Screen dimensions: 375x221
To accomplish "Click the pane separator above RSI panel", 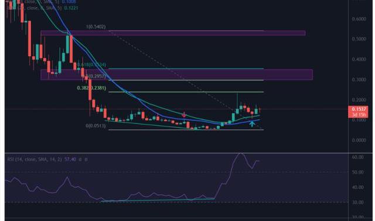I will [x=189, y=153].
